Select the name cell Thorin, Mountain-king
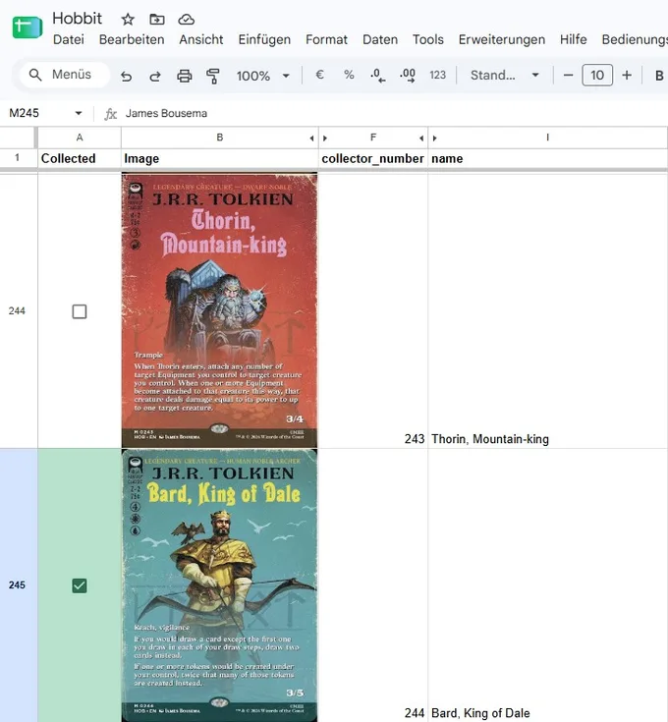Image resolution: width=668 pixels, height=722 pixels. coord(548,311)
